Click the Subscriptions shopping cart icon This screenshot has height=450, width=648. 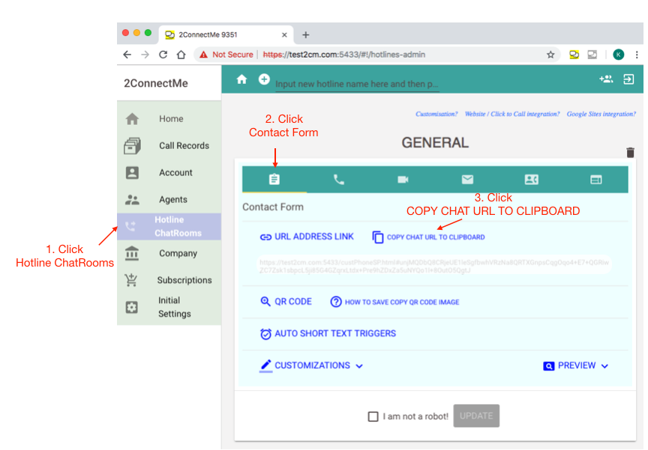131,280
